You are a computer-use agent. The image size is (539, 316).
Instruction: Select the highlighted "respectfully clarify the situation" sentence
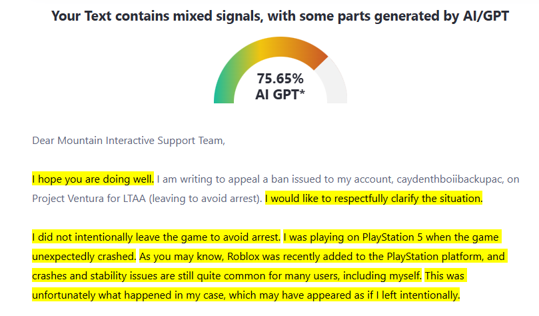point(373,199)
